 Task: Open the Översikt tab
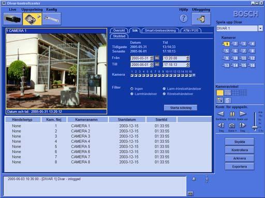[x=119, y=30]
